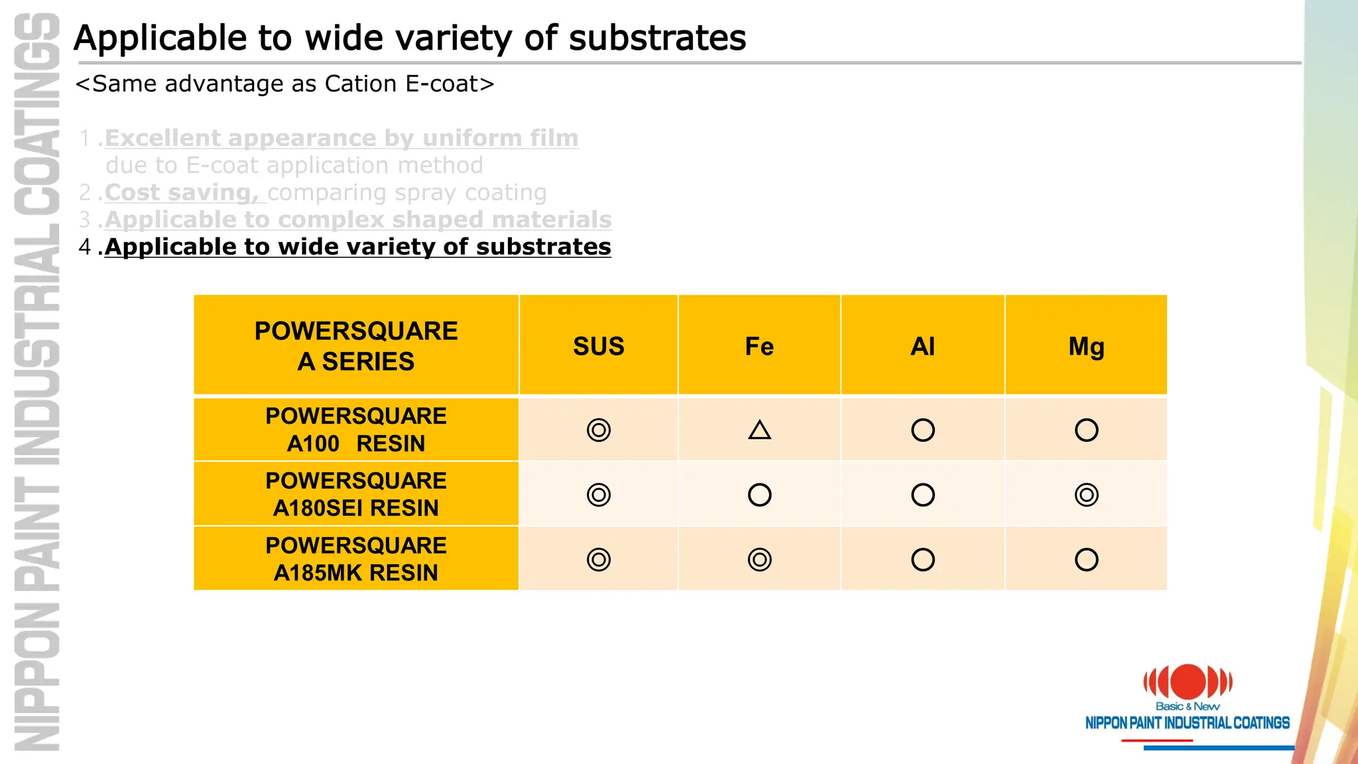The image size is (1358, 764).
Task: Open bold 'Applicable to wide variety of substrates' link
Action: coord(358,247)
